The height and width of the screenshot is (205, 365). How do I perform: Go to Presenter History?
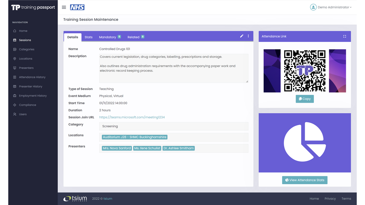31,86
